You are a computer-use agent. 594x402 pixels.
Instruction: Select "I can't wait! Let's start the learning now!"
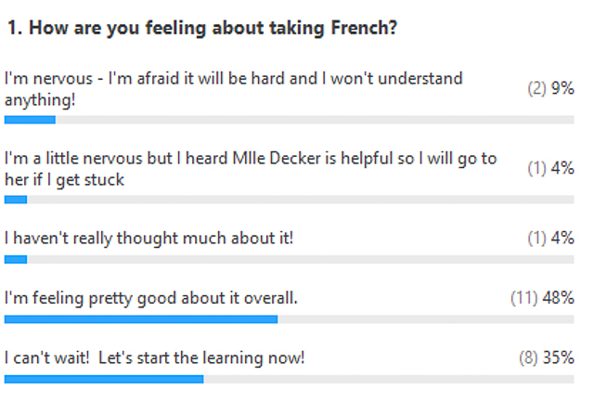pos(155,358)
